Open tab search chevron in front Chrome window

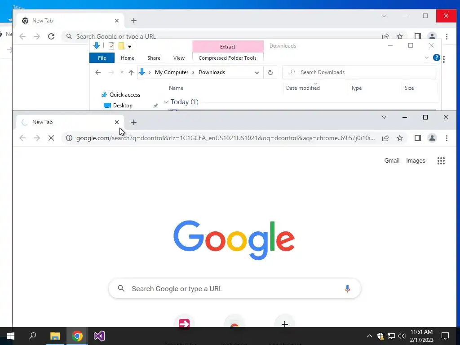click(x=384, y=117)
